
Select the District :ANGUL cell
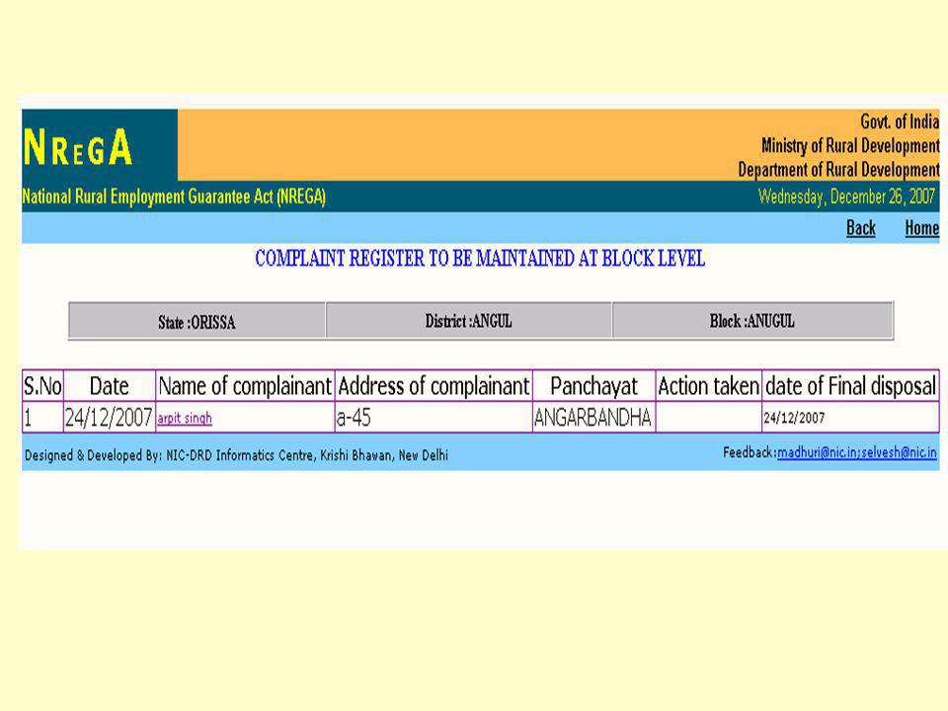[468, 321]
